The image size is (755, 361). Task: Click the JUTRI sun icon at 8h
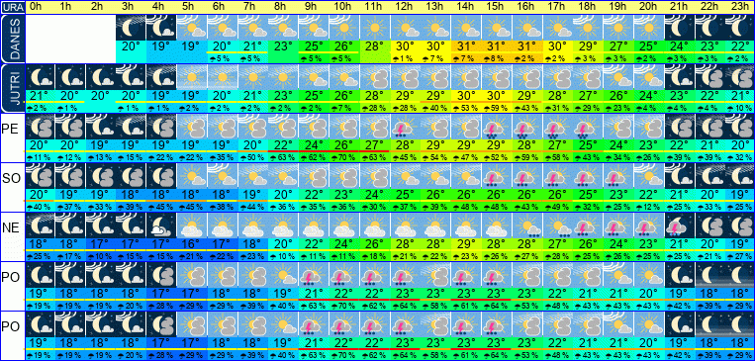pos(283,77)
